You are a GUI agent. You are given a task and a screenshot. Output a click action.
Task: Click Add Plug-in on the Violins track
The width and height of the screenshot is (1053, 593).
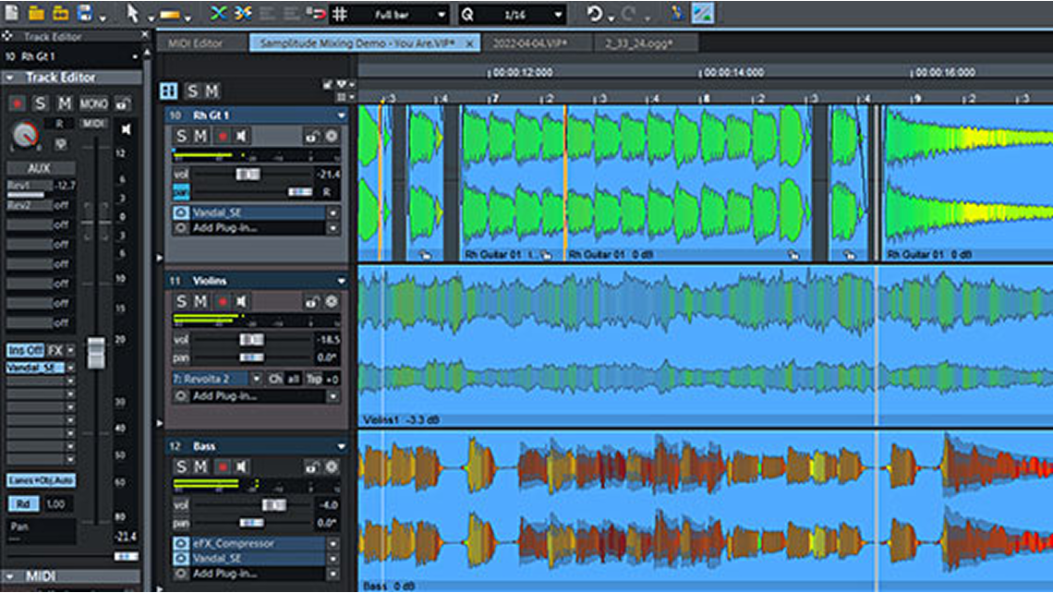click(x=225, y=396)
